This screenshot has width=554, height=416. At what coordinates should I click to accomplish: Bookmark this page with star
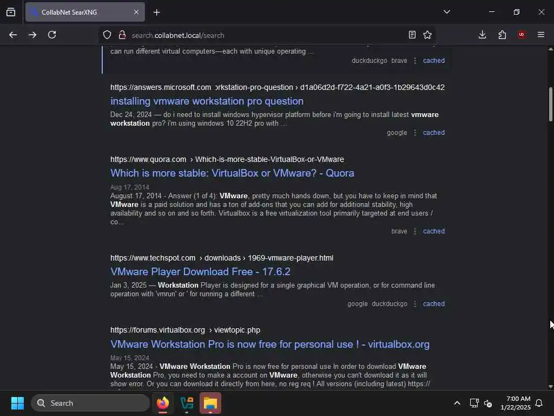[427, 35]
